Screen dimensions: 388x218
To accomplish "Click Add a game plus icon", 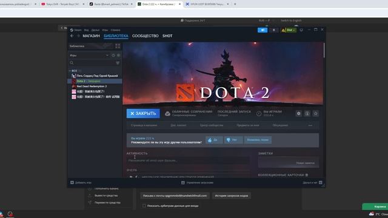I will point(72,183).
